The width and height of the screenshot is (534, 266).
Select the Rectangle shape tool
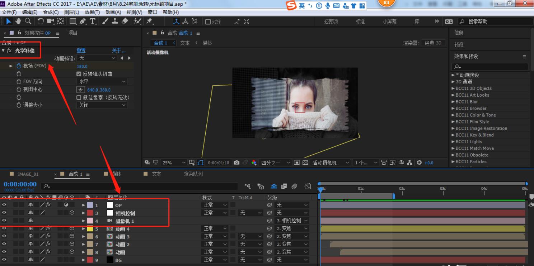(x=73, y=21)
